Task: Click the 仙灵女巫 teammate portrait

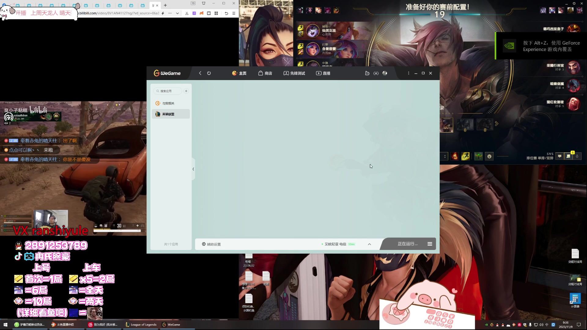Action: [x=313, y=31]
